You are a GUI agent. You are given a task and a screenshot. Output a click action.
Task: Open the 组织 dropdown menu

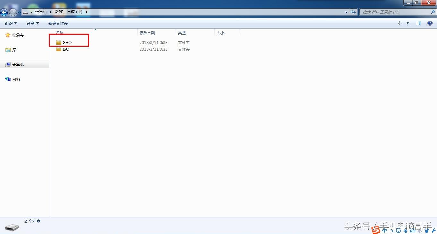(x=11, y=23)
